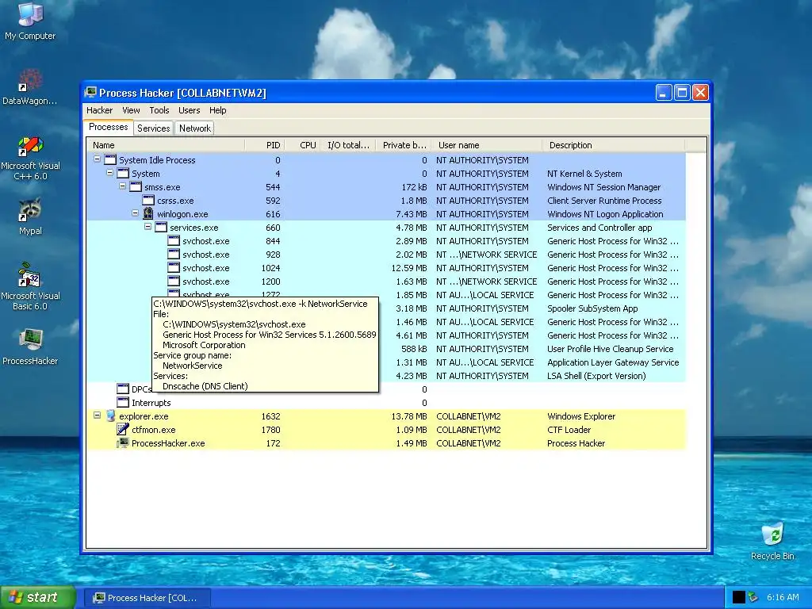Open Microsoft Visual C++ 6.0 shortcut
Screen dimensions: 812x609
click(x=30, y=158)
